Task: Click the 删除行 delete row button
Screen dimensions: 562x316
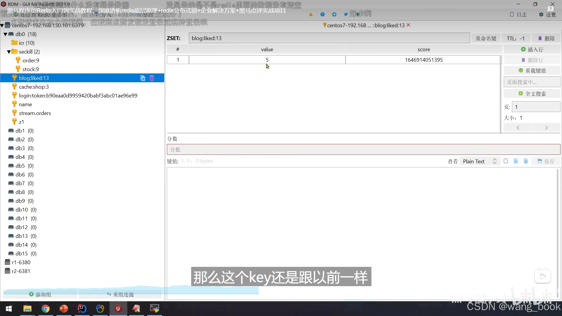Action: coord(532,60)
